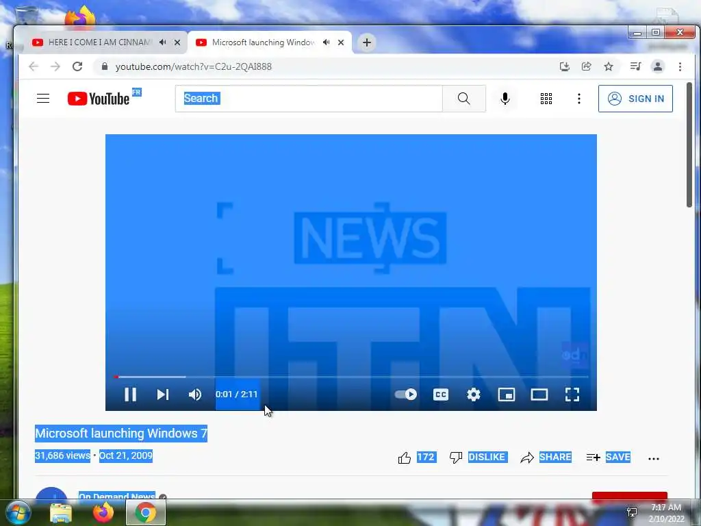Screen dimensions: 701x526
Task: Click the Oct 21, 2009 date
Action: 126,455
